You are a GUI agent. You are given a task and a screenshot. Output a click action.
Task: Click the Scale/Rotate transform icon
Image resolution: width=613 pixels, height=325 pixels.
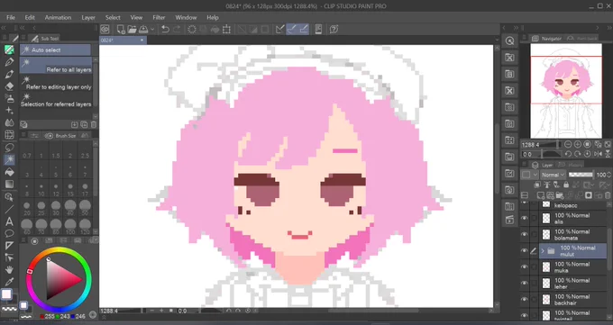pyautogui.click(x=226, y=30)
